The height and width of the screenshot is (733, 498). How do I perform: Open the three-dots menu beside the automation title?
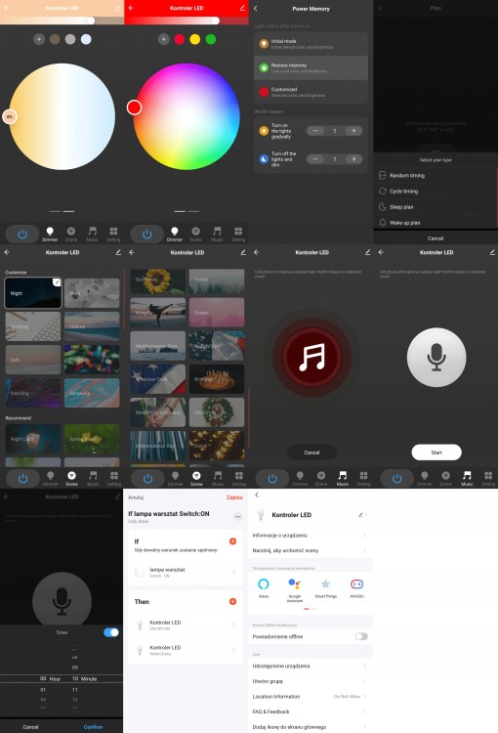[238, 517]
